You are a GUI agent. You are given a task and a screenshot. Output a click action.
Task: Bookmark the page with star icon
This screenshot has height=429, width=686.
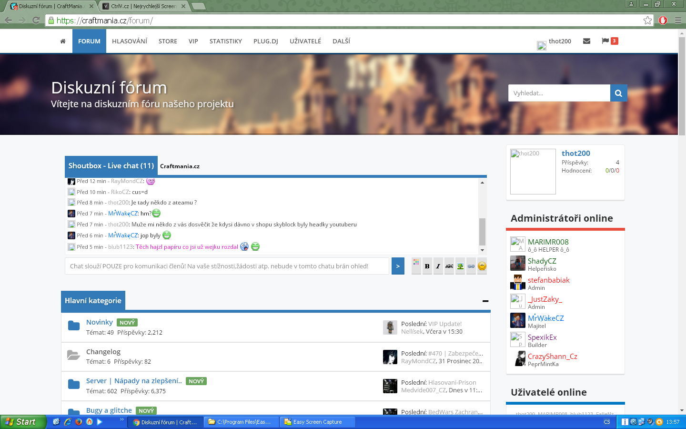pyautogui.click(x=647, y=20)
